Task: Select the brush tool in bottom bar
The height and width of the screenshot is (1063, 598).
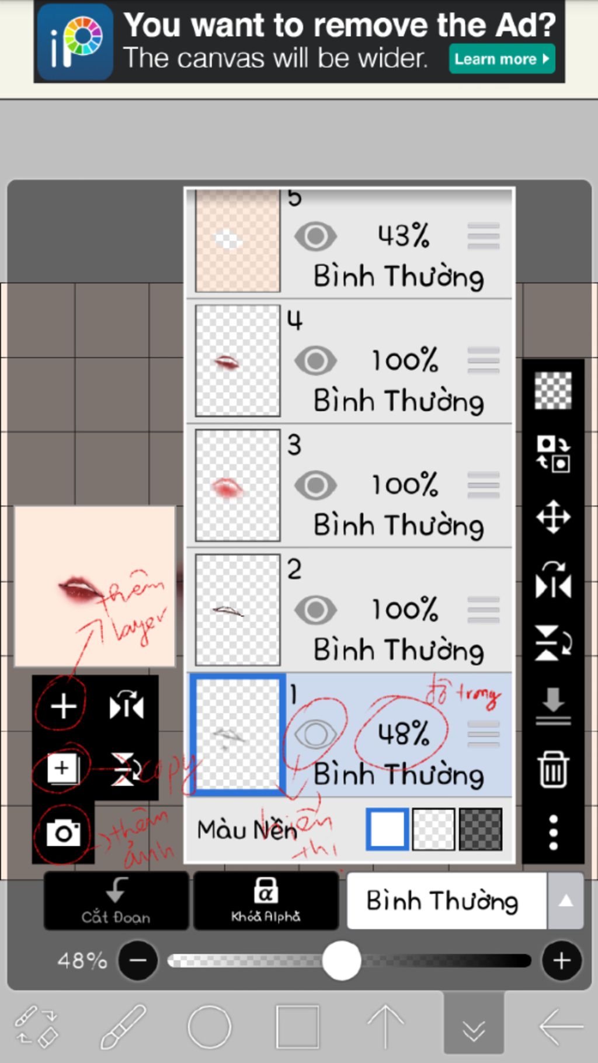Action: (x=123, y=1026)
